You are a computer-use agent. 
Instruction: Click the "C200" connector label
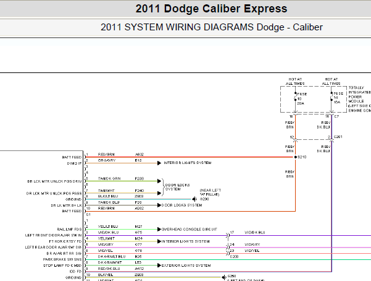tap(234, 257)
